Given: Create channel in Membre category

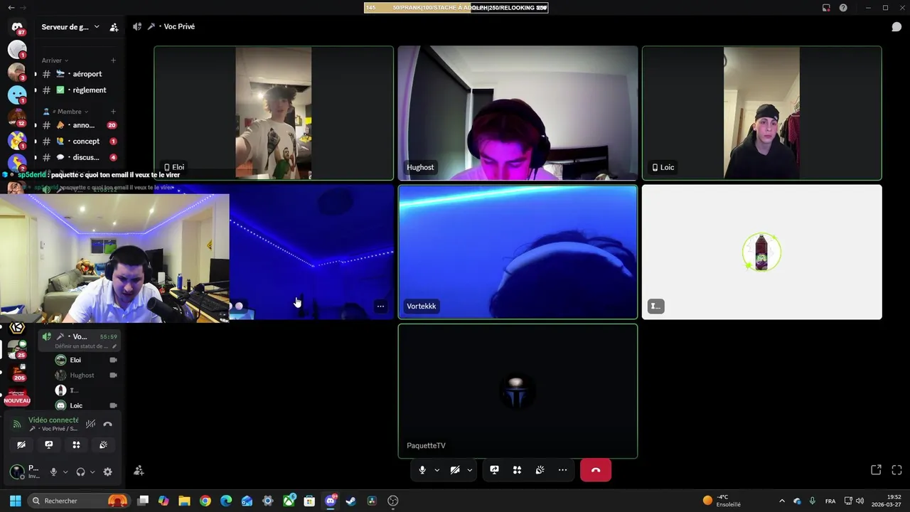Looking at the screenshot, I should (x=113, y=112).
